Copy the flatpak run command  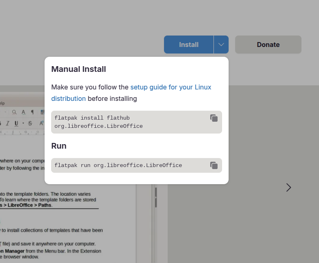coord(214,165)
